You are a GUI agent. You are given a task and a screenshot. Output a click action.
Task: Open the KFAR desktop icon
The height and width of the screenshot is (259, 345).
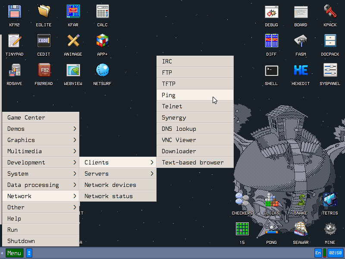pyautogui.click(x=73, y=12)
